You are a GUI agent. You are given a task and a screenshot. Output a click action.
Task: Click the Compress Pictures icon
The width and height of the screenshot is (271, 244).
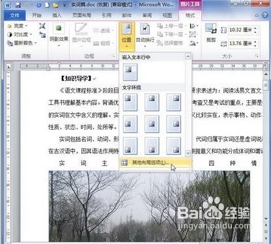pyautogui.click(x=42, y=26)
